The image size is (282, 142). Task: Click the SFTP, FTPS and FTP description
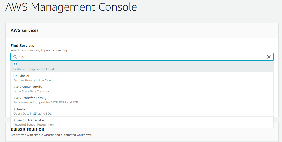pos(46,102)
